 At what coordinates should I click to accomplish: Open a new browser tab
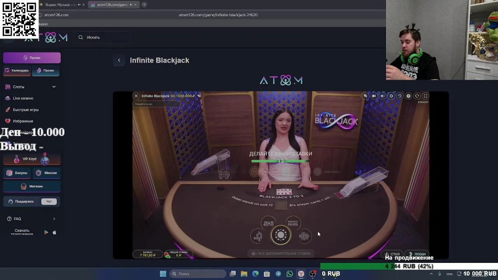(x=144, y=5)
